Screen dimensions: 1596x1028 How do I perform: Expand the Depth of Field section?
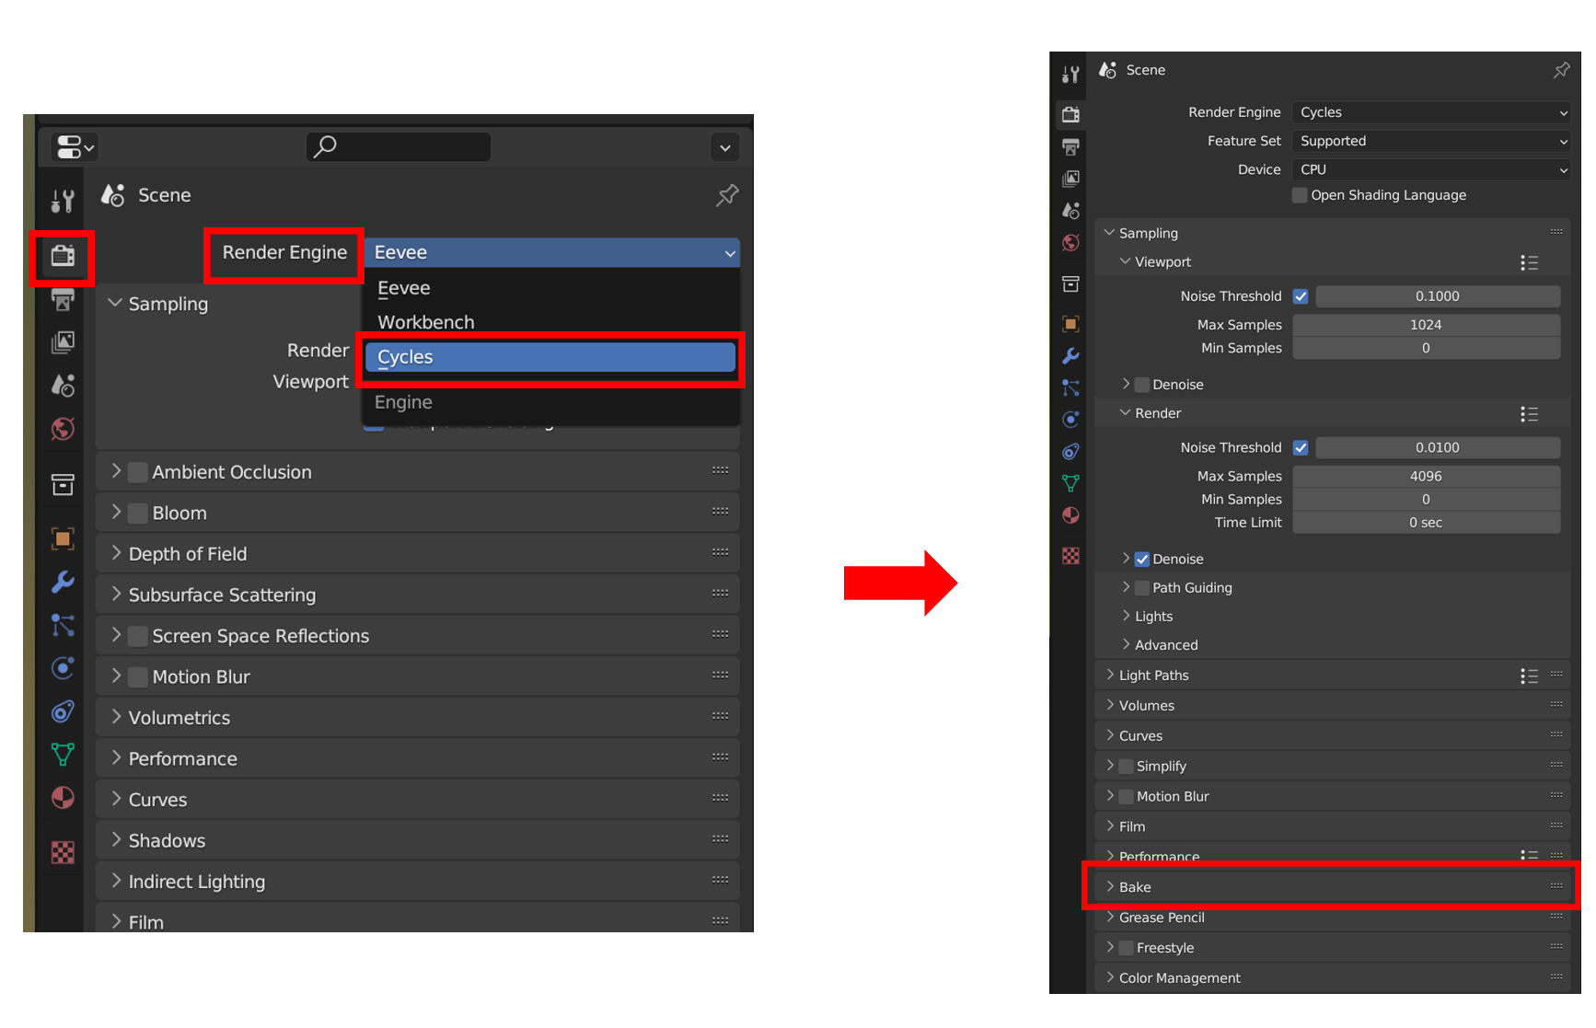pos(418,554)
